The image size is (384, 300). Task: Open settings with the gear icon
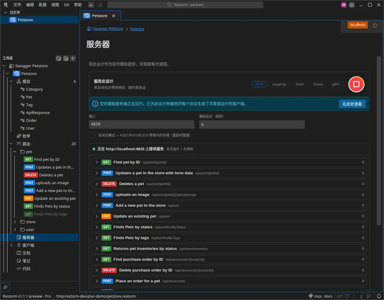[352, 5]
